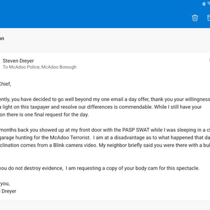
Task: Click the paragraph mentioning one email a day offer
Action: click(105, 107)
